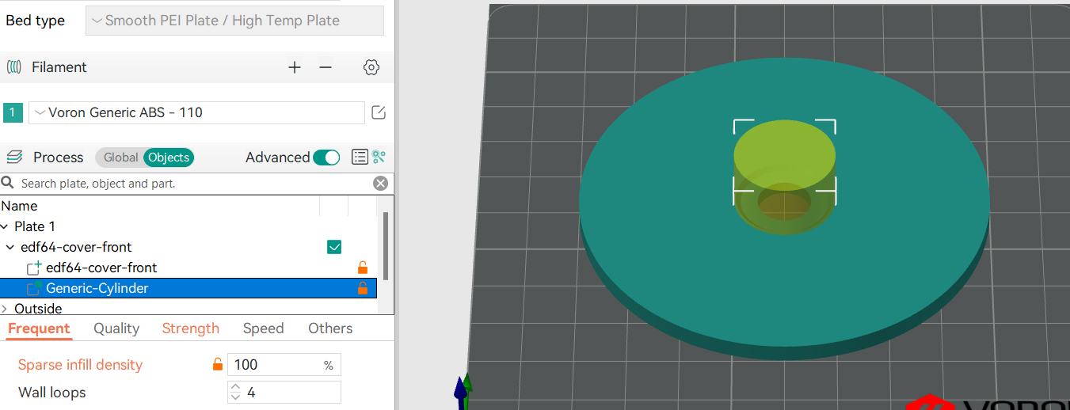Switch to the Strength tab
1070x410 pixels.
(x=191, y=328)
